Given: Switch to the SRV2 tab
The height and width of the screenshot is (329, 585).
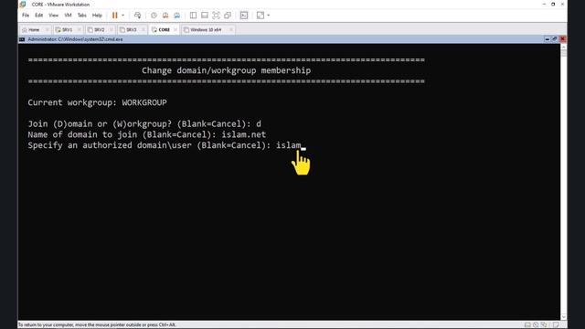Looking at the screenshot, I should pyautogui.click(x=100, y=30).
